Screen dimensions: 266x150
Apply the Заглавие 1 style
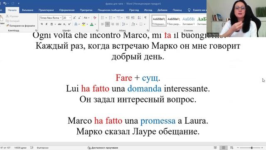click(x=188, y=21)
